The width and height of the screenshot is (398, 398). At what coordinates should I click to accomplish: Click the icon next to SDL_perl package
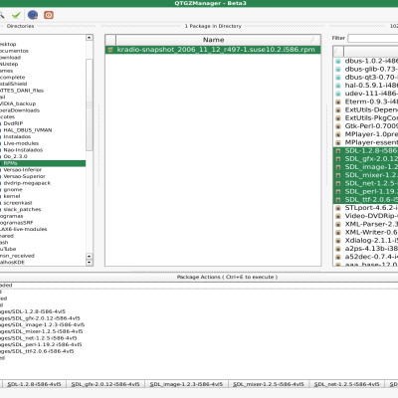[338, 192]
